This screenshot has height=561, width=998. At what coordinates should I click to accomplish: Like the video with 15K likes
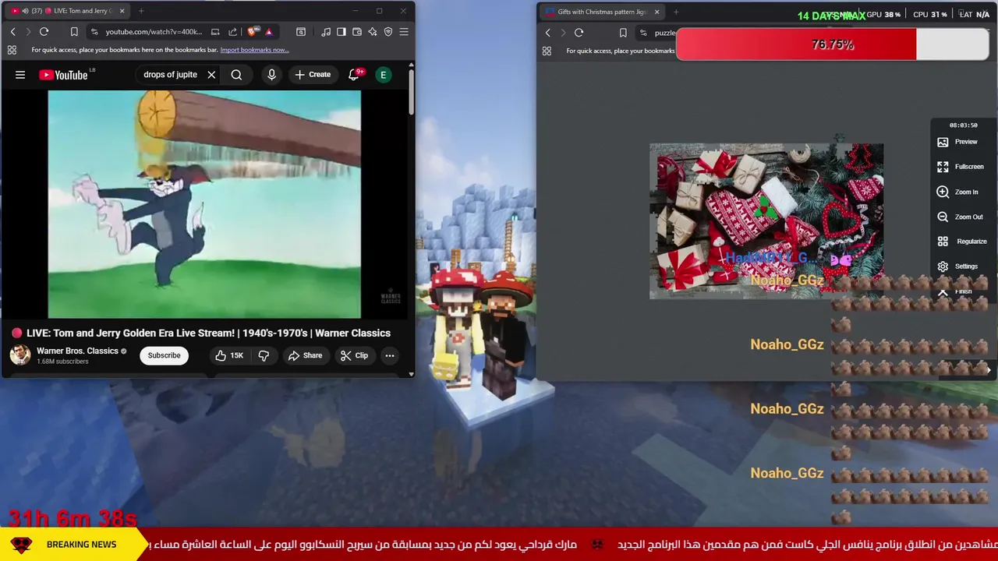[x=229, y=355]
